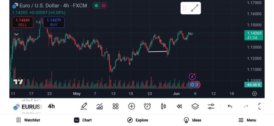Click the blue BUY price button
The width and height of the screenshot is (274, 126).
tap(54, 22)
